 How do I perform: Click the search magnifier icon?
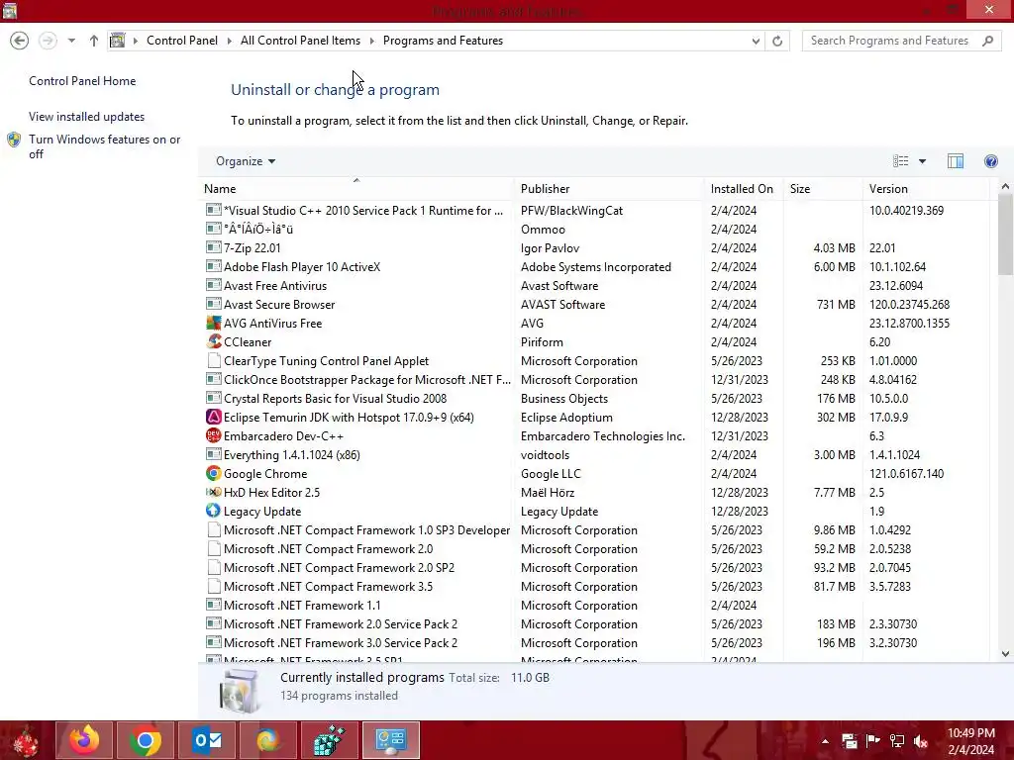[987, 41]
